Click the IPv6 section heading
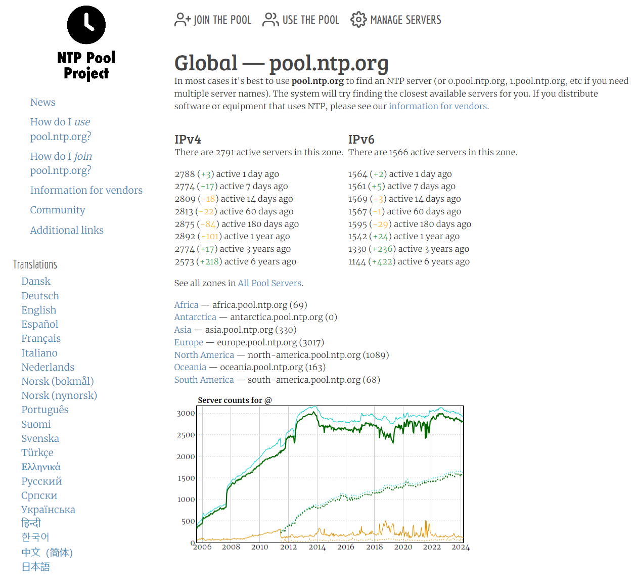The height and width of the screenshot is (586, 637). tap(361, 140)
